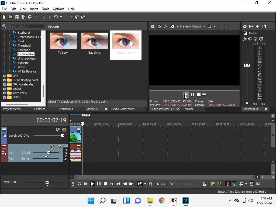Toggle Loop Playback in the transport bar
Screen dimensions: 276x207
click(x=80, y=184)
